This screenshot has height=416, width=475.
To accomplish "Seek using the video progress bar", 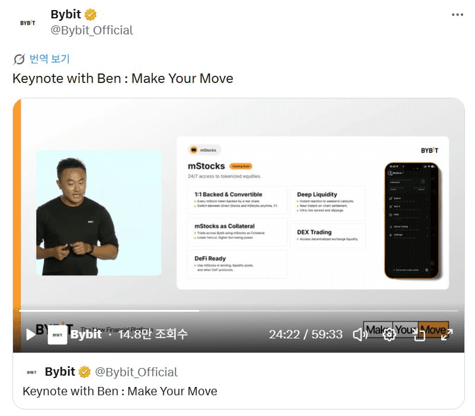I will 239,311.
